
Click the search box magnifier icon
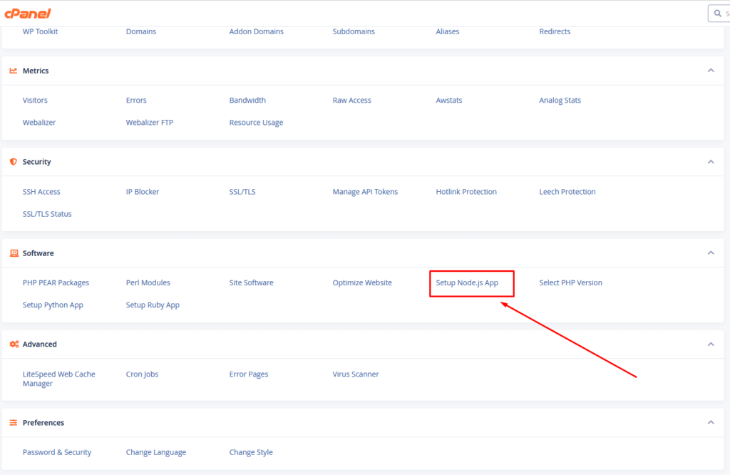tap(718, 14)
